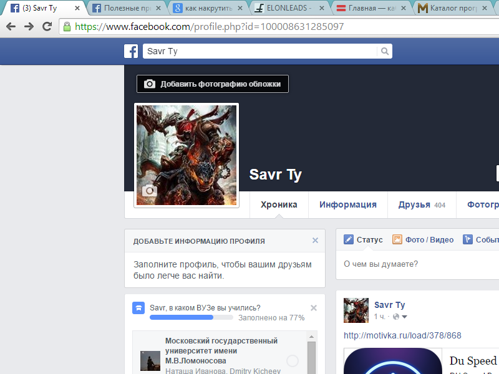The image size is (499, 374).
Task: Close the 'Полезные' Facebook tab
Action: (158, 8)
